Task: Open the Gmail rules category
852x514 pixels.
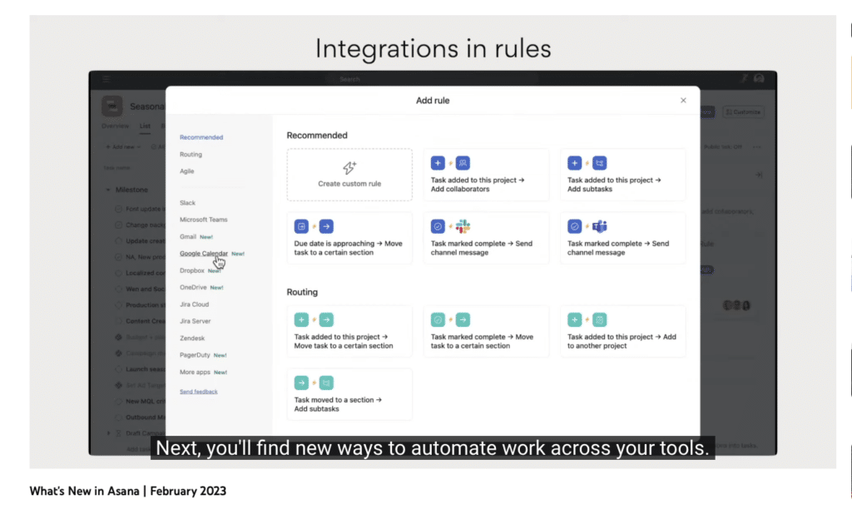Action: pos(188,237)
